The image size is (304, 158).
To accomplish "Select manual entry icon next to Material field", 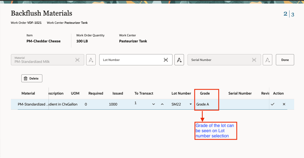I will pos(91,60).
